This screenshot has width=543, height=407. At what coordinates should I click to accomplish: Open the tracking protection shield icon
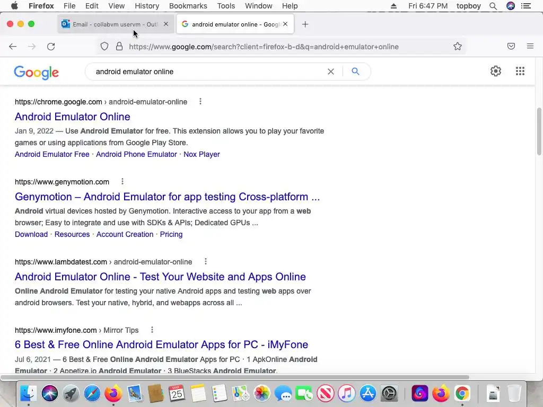coord(104,47)
